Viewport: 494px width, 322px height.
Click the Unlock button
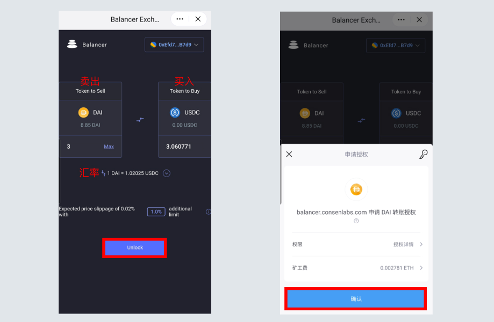pyautogui.click(x=134, y=248)
